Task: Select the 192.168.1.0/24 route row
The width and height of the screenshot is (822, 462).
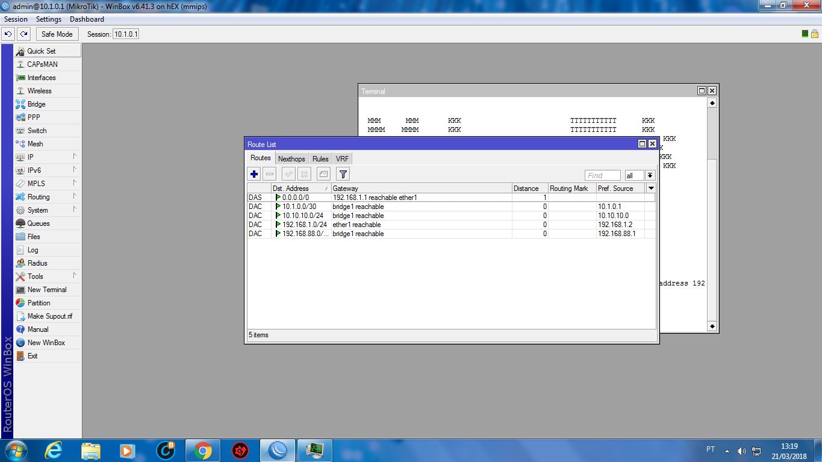Action: [451, 225]
